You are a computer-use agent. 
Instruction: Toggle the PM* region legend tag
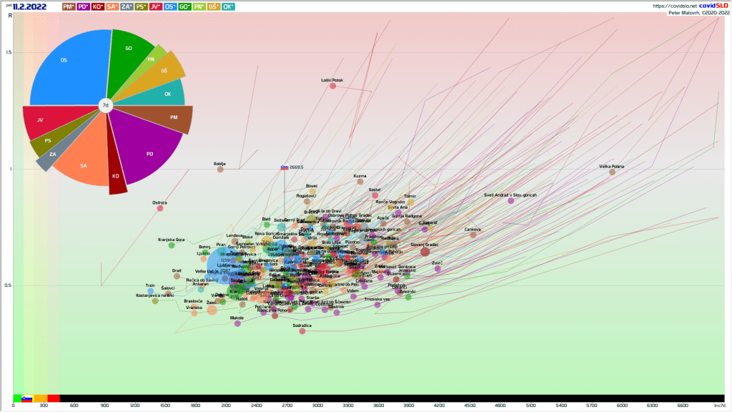(69, 6)
